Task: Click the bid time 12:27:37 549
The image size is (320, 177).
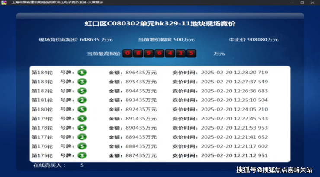Action: [251, 82]
